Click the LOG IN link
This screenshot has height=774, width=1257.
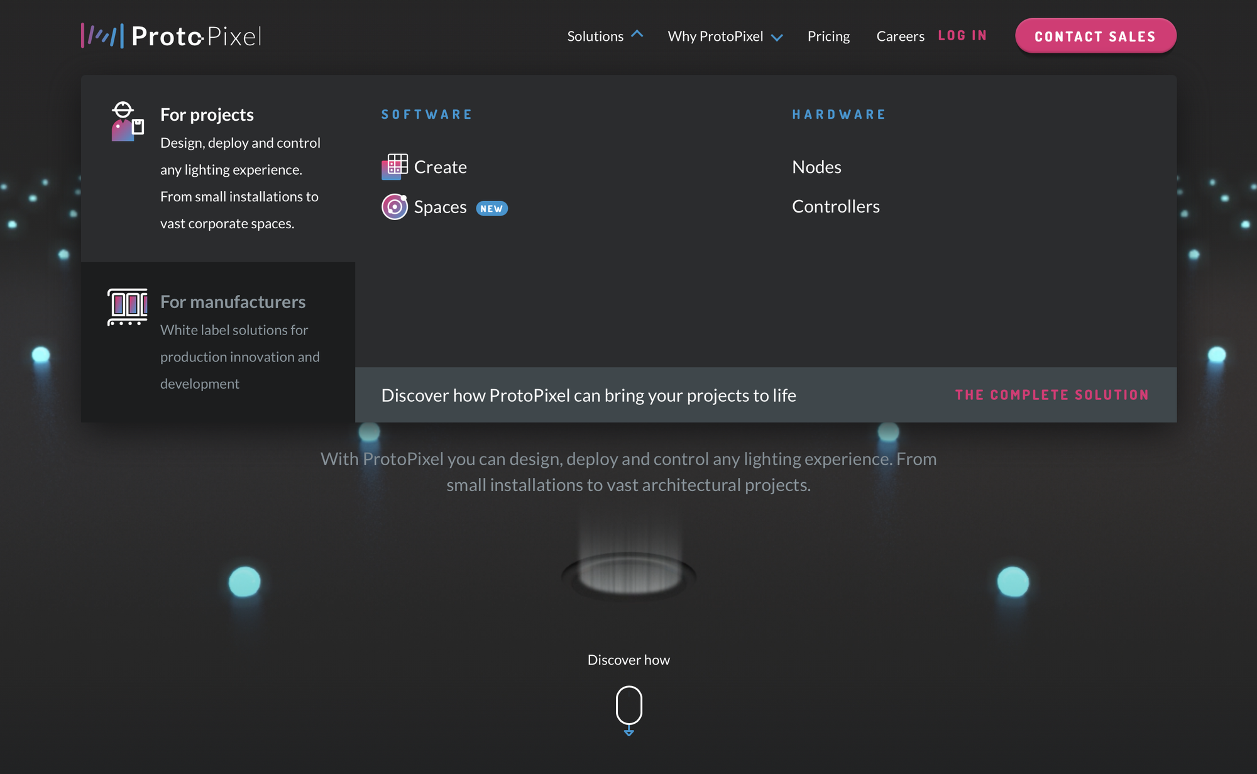pyautogui.click(x=962, y=36)
